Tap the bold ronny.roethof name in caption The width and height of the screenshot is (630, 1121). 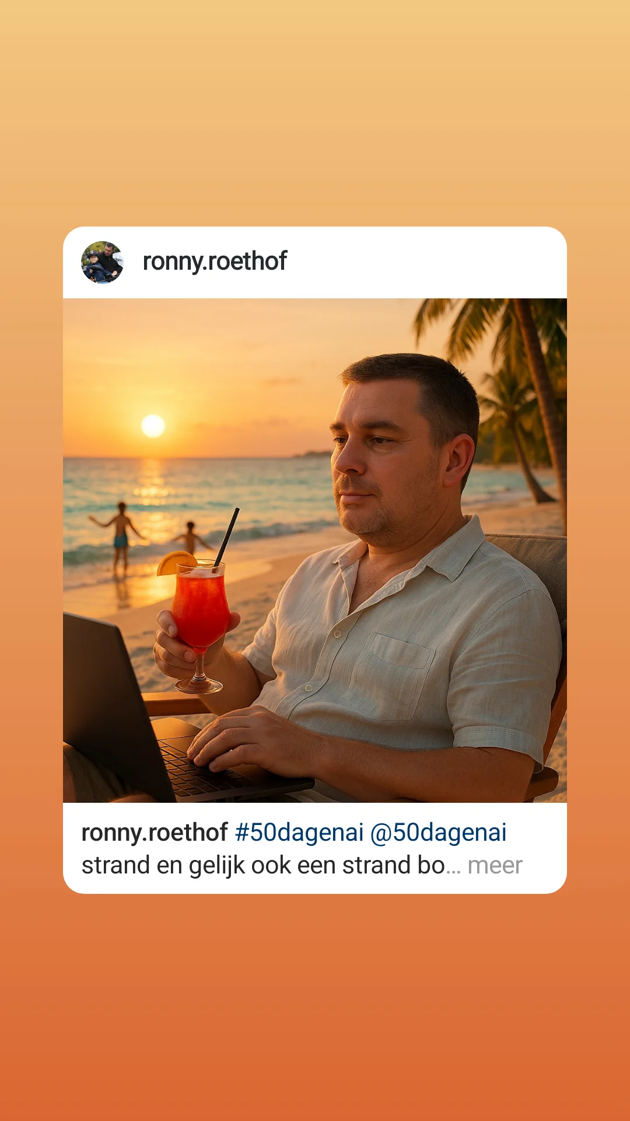point(155,833)
